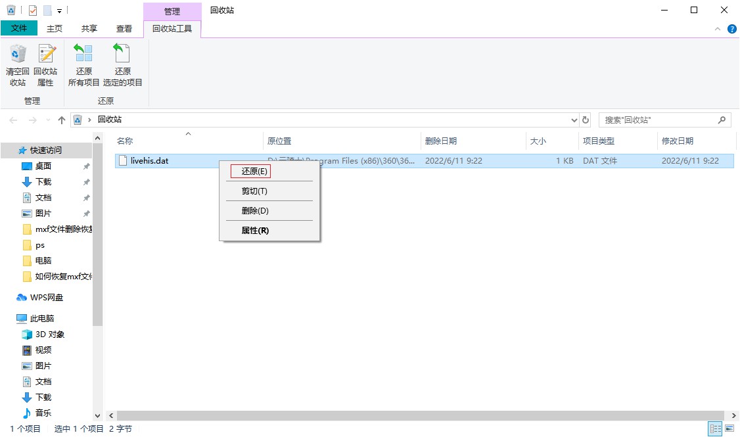The height and width of the screenshot is (437, 740).
Task: Click the 搜索"回收站" search box
Action: [x=657, y=120]
